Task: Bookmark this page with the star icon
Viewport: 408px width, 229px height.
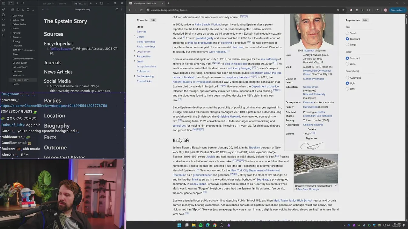Action: click(343, 10)
